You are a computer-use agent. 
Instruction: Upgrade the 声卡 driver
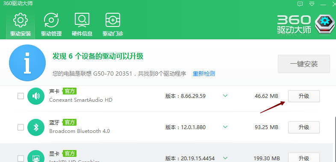[304, 96]
